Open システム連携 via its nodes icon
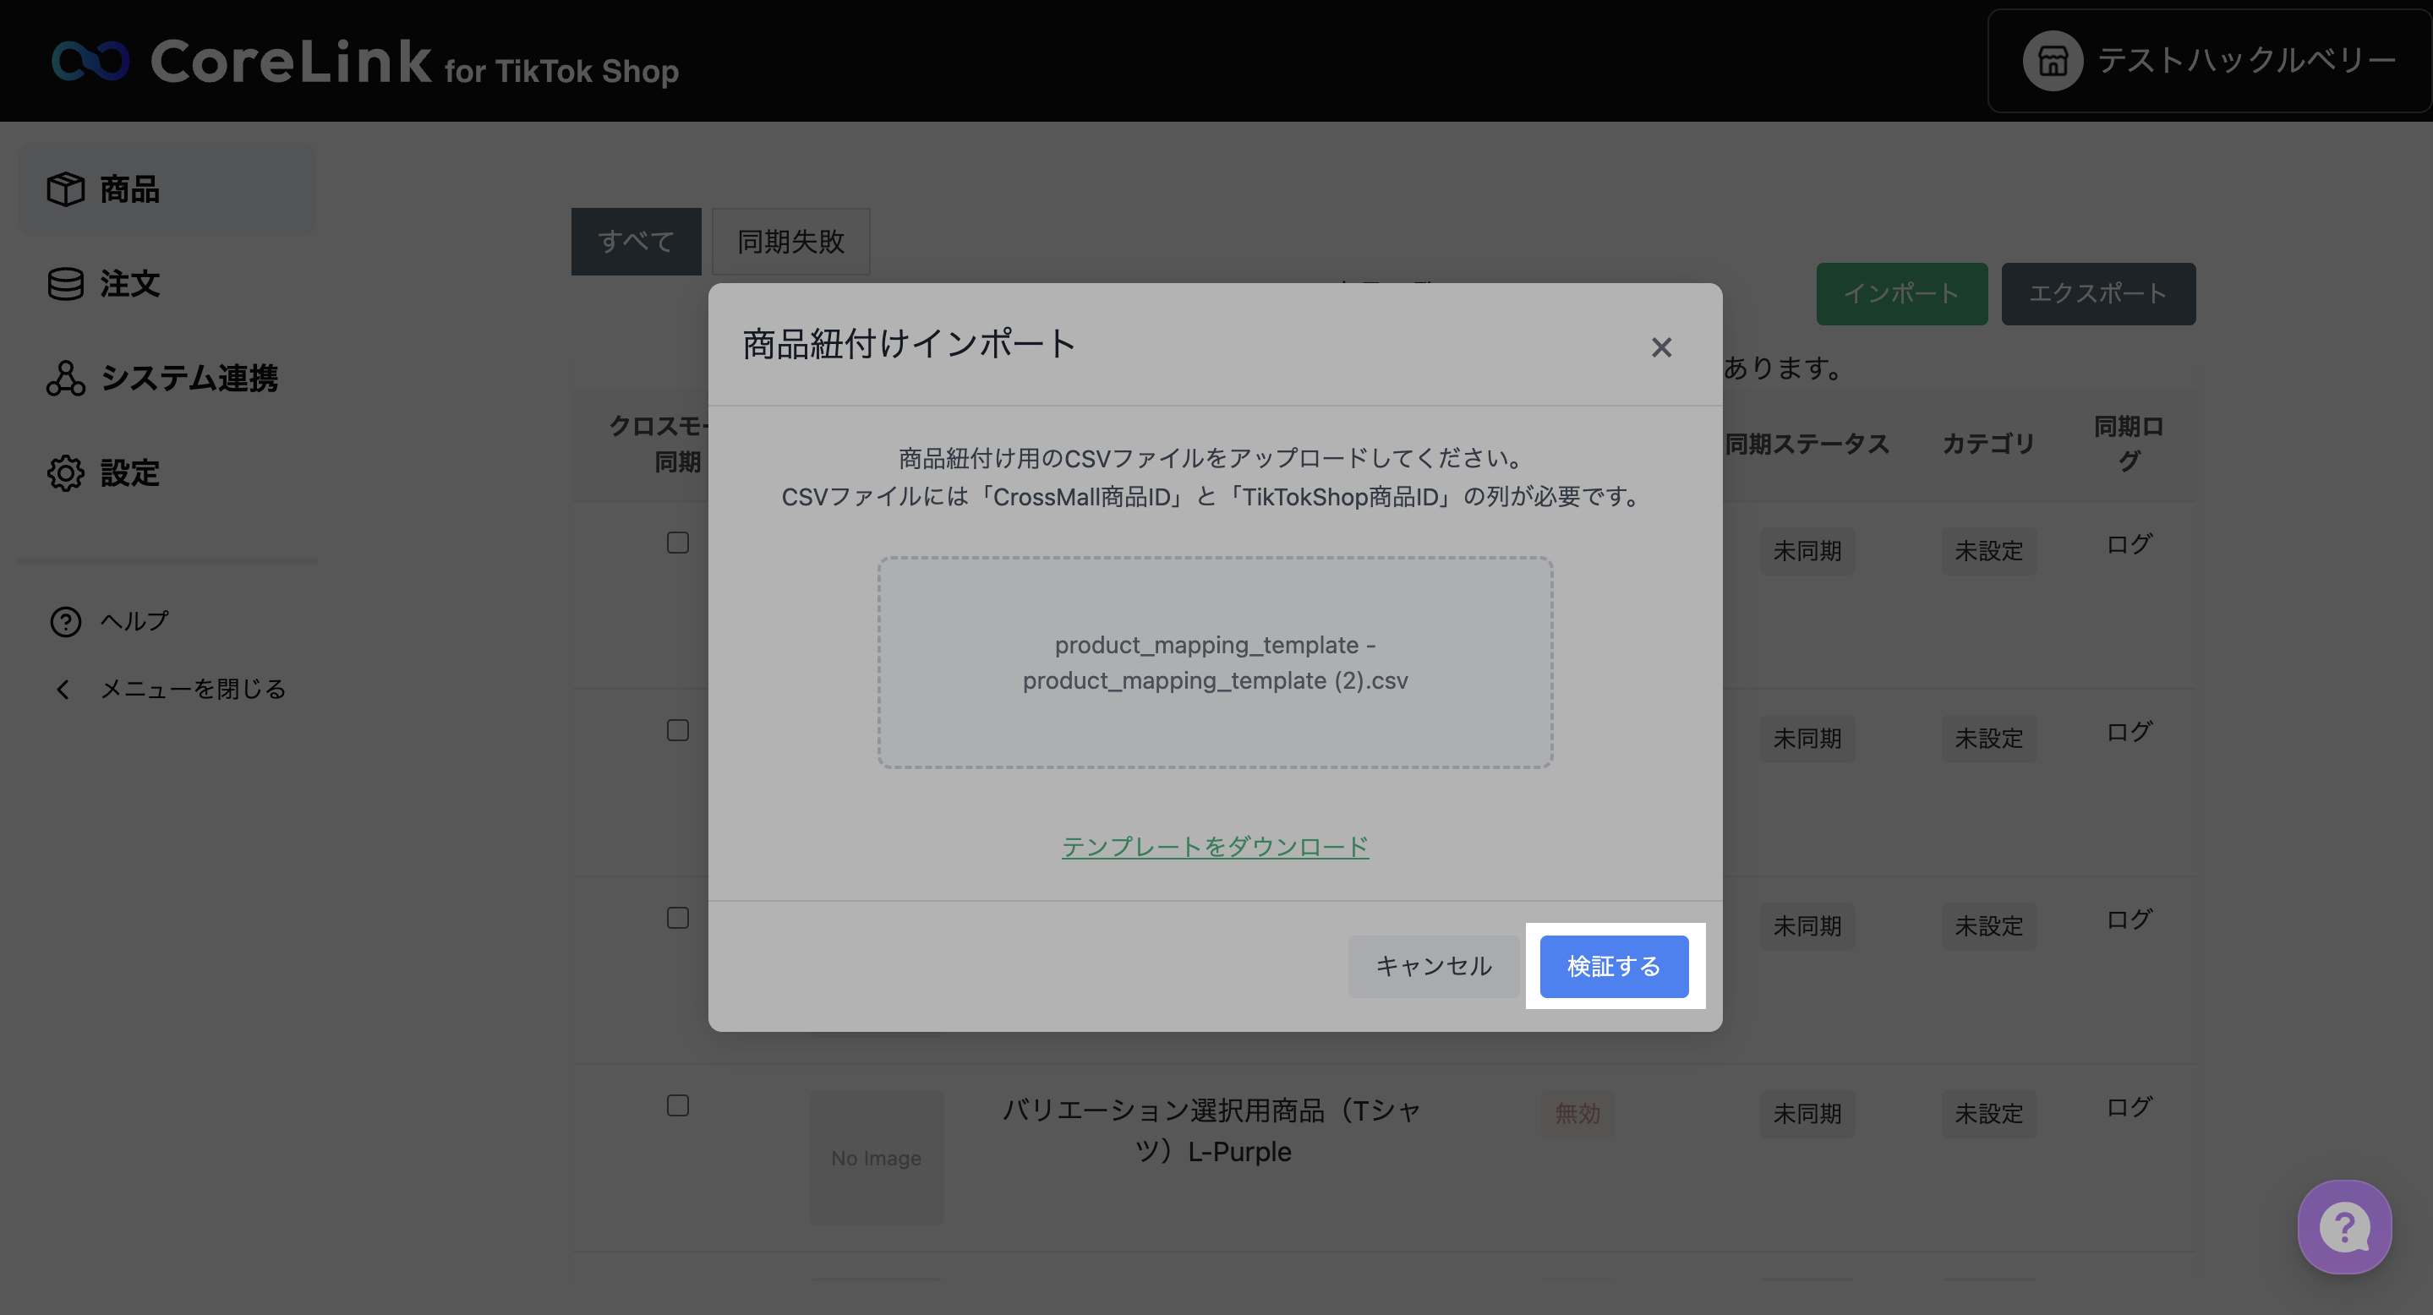 [65, 378]
